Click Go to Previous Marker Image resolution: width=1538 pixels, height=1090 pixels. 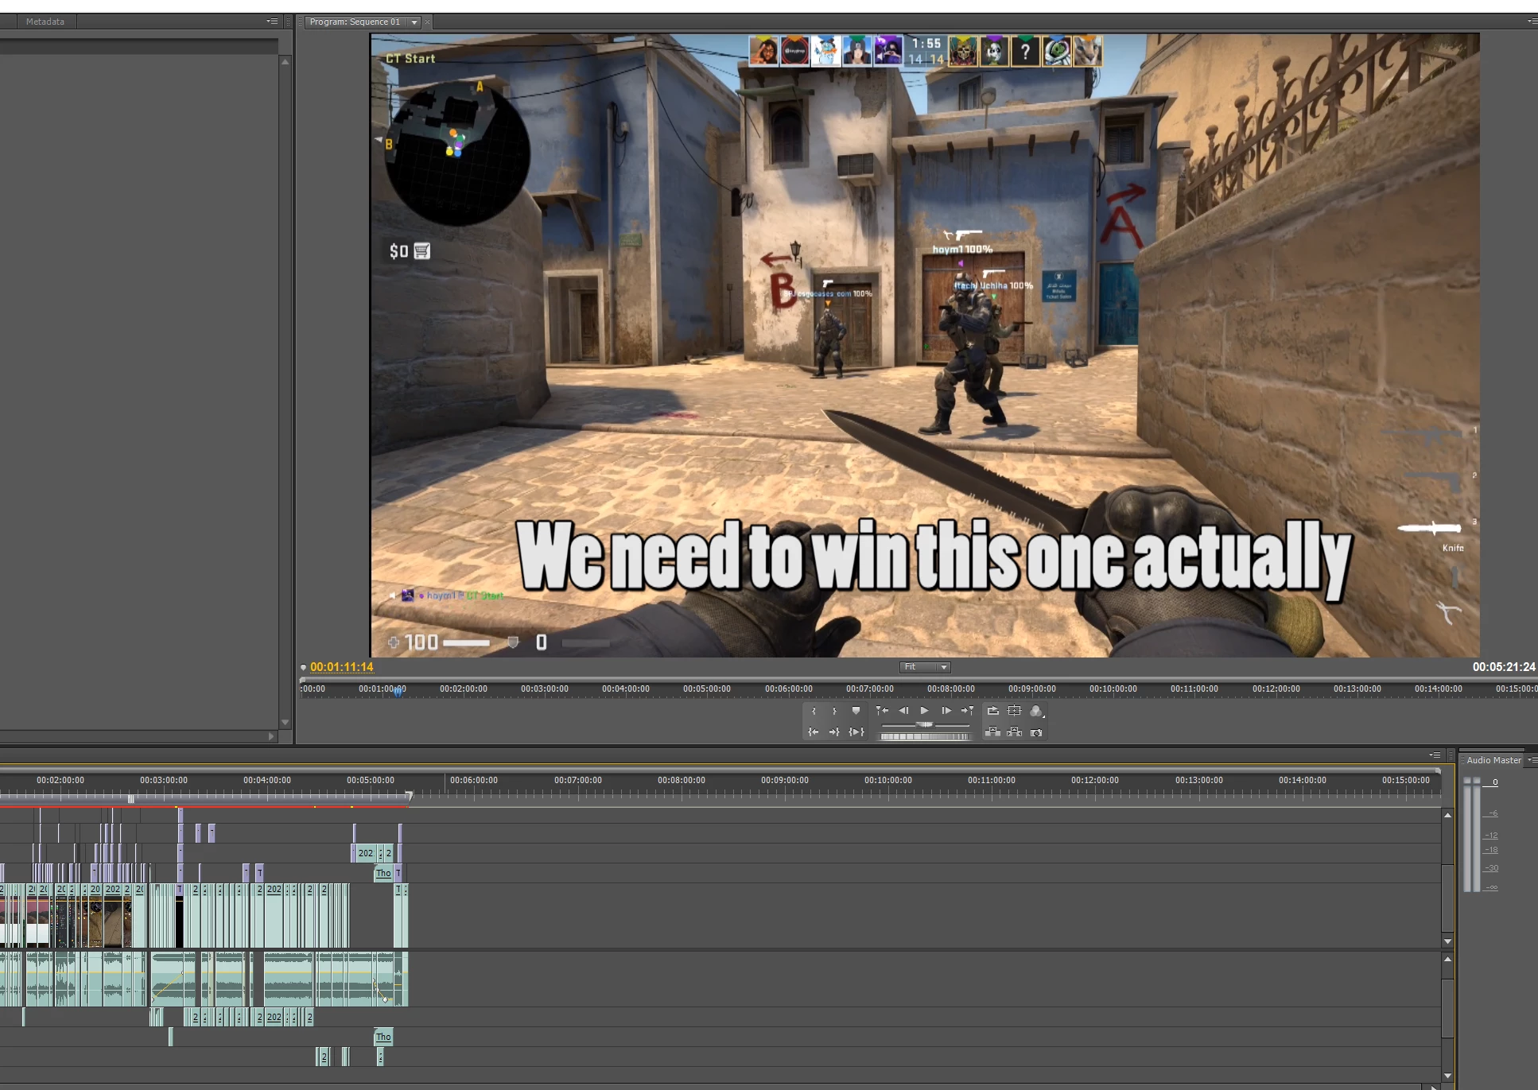pos(882,711)
